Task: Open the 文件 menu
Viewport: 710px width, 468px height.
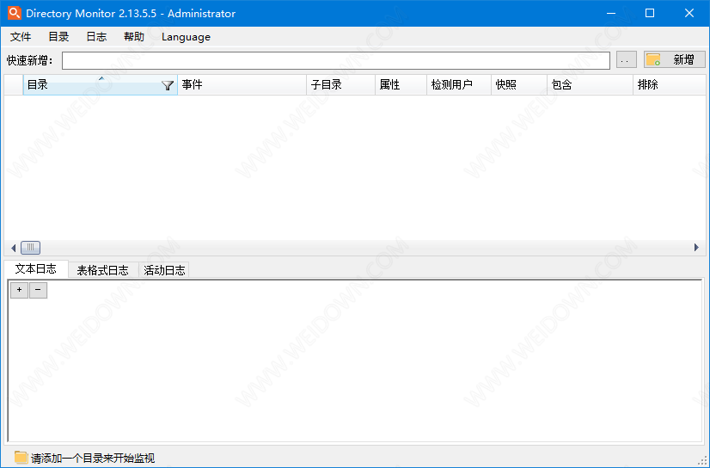Action: [x=21, y=37]
